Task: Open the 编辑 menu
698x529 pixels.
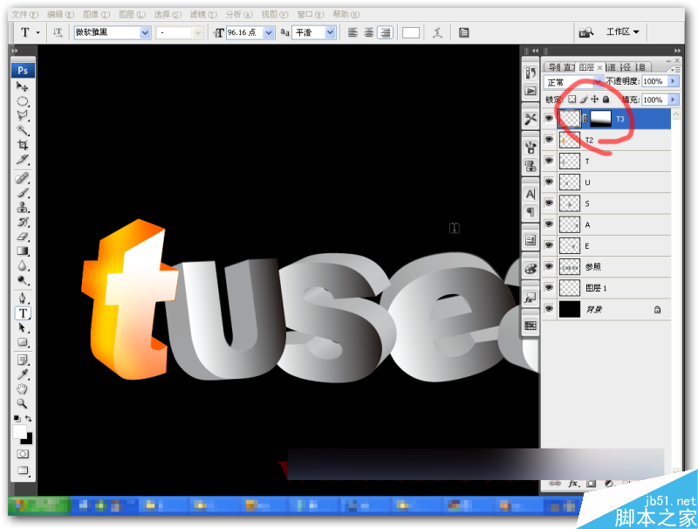Action: 61,14
